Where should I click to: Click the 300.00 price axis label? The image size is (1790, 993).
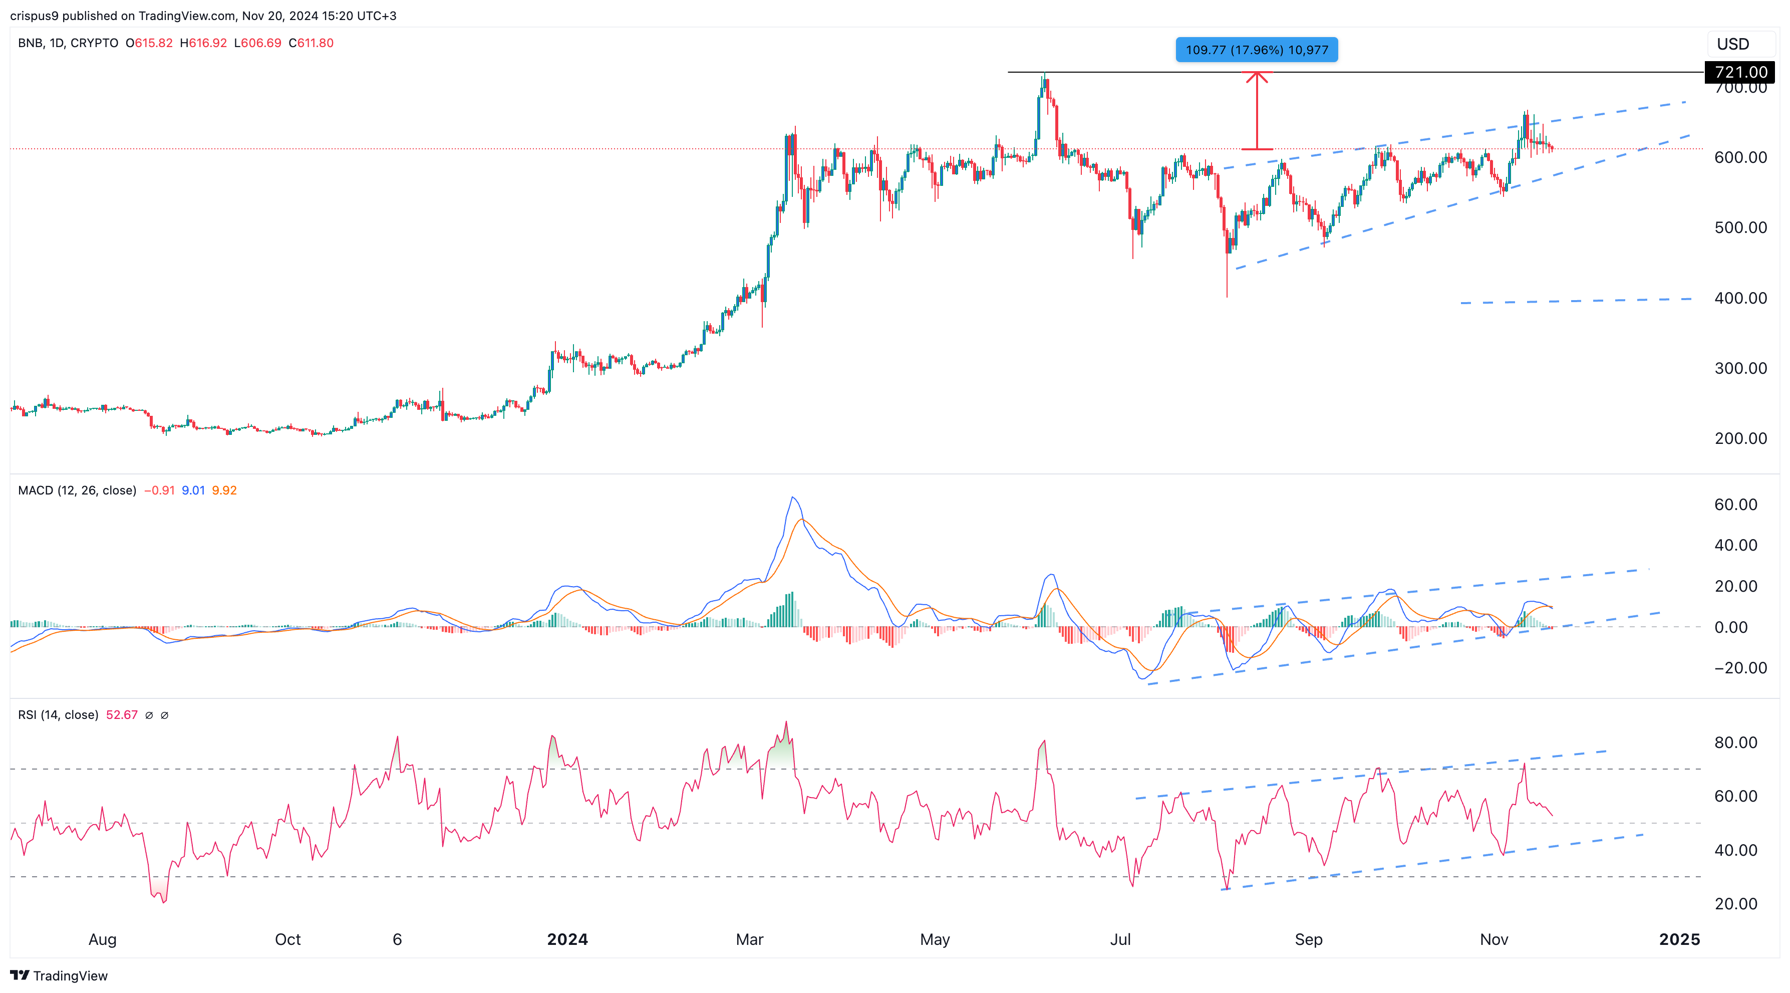tap(1740, 368)
